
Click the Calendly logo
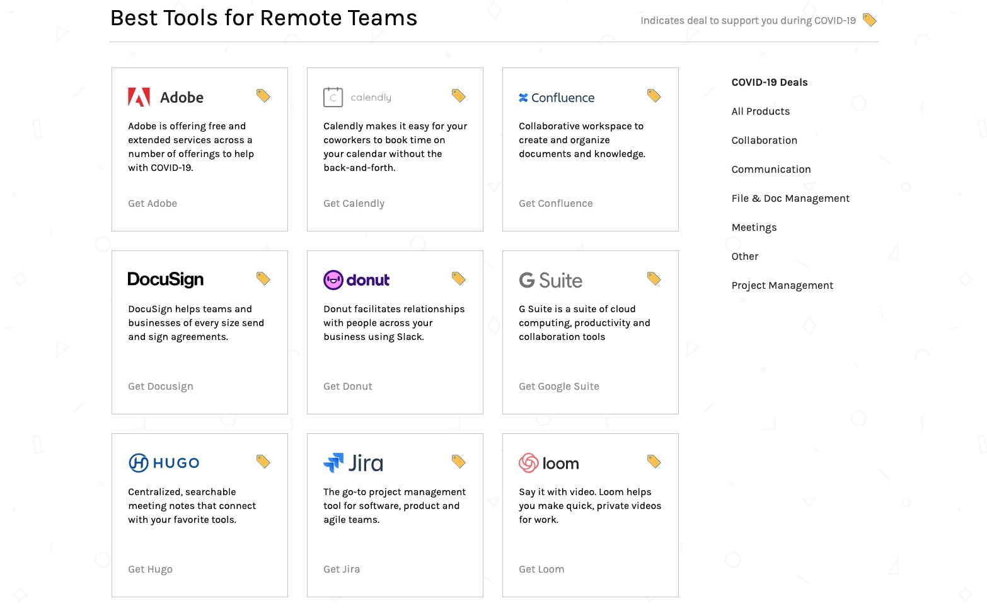tap(357, 97)
